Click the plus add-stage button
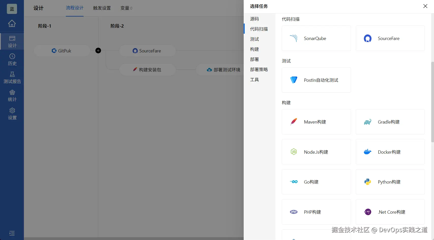434x240 pixels. coord(98,51)
